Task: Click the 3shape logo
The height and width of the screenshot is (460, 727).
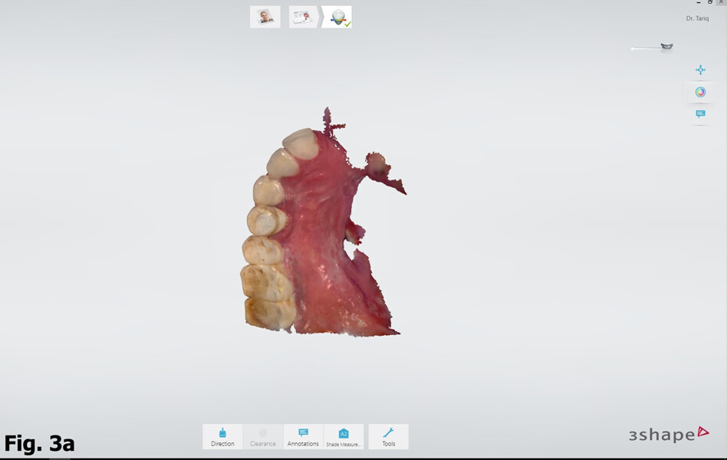Action: click(x=668, y=435)
